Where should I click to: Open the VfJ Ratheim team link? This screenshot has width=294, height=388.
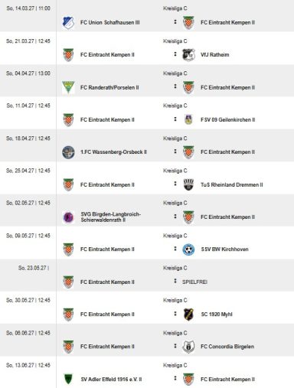pyautogui.click(x=215, y=55)
